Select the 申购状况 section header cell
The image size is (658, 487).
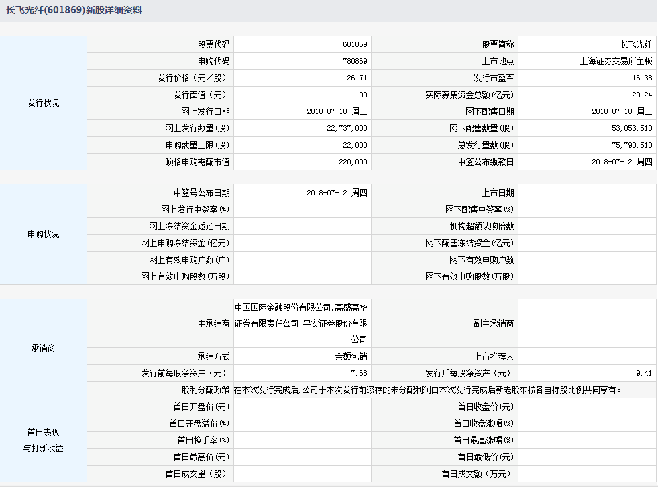tap(44, 234)
